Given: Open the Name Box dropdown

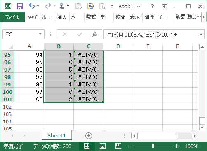Looking at the screenshot, I should click(40, 34).
